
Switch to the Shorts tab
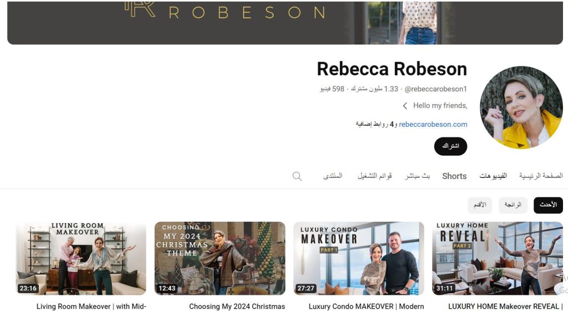tap(454, 176)
